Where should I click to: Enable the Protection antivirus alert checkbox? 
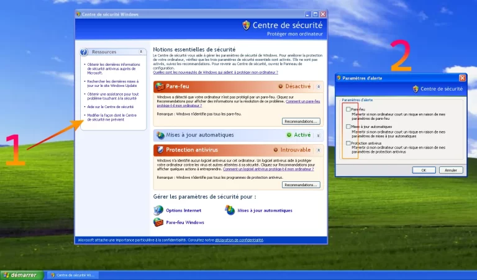[x=348, y=143]
